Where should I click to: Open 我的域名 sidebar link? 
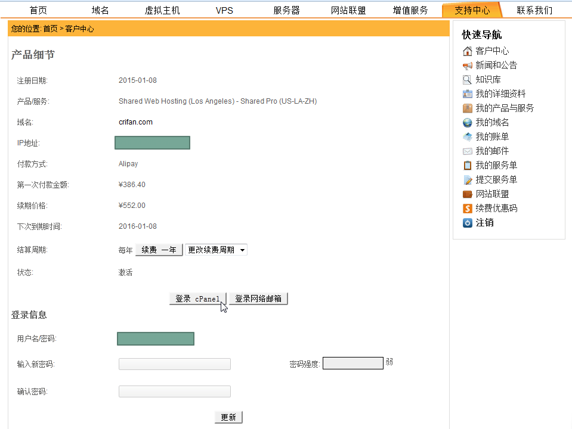492,122
